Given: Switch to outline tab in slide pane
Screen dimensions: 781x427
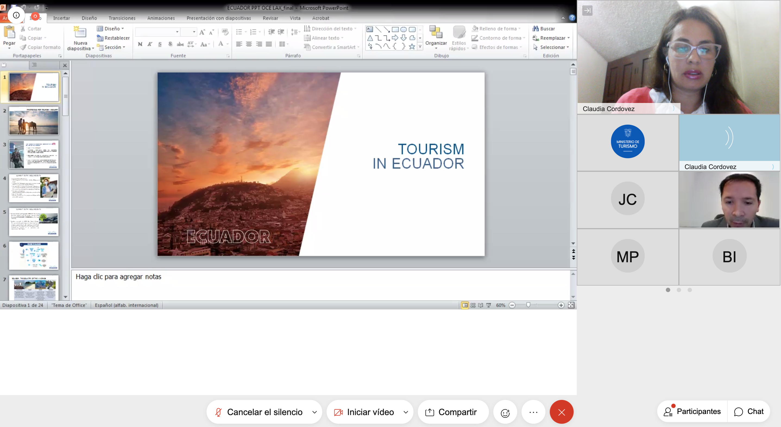Looking at the screenshot, I should coord(34,65).
